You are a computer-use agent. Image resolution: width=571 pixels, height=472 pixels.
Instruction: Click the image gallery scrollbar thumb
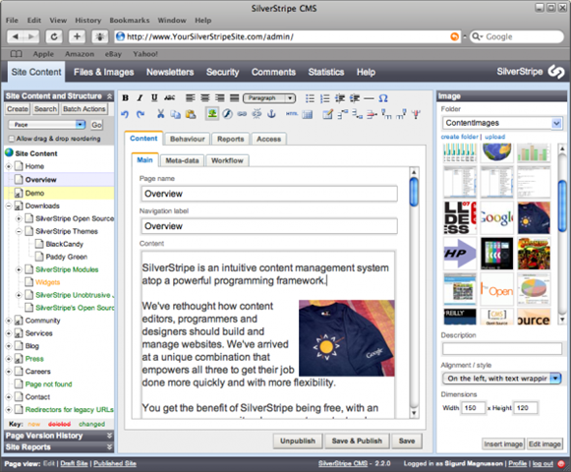(x=562, y=206)
